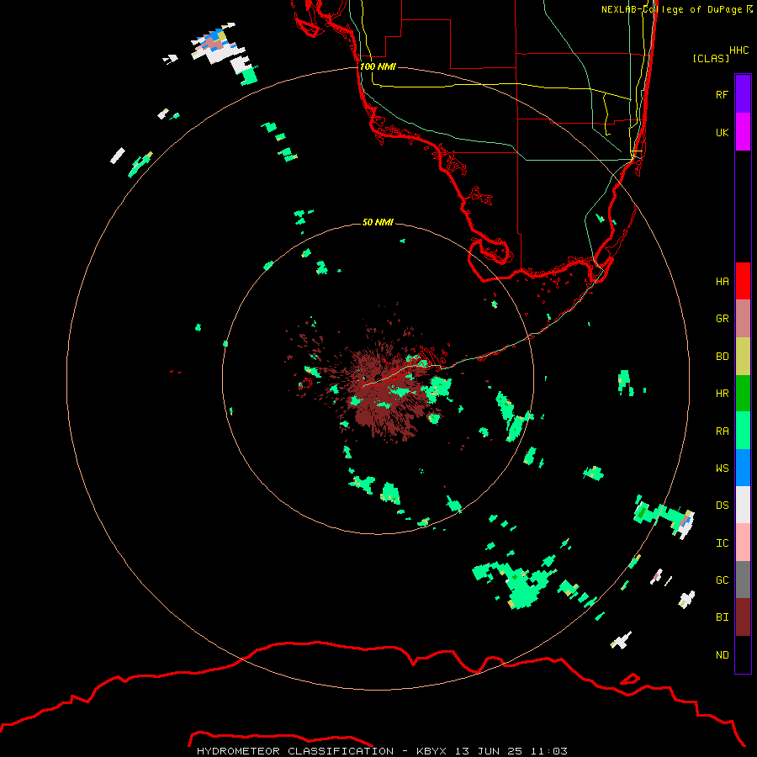
Task: Click the 'DS' legend label
Action: coord(722,506)
